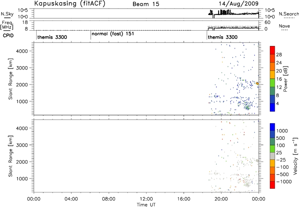Image resolution: width=299 pixels, height=207 pixels.
Task: Click the red top segment of Power colorbar
Action: tap(272, 50)
